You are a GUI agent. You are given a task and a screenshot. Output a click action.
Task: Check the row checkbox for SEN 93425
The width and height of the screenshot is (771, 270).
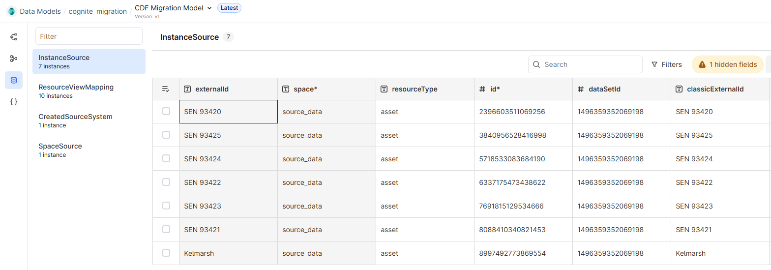(x=166, y=135)
